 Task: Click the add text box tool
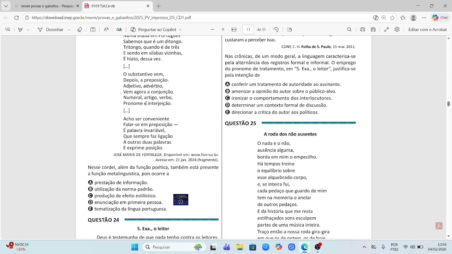coord(93,30)
